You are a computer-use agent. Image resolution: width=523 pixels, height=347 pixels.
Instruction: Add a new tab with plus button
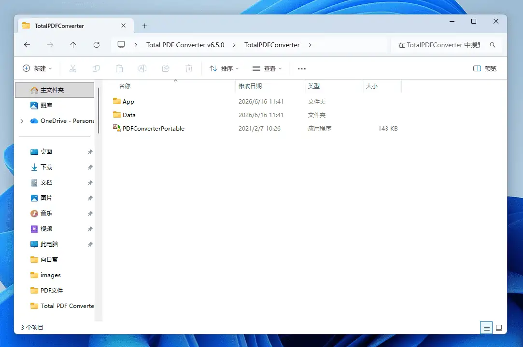144,26
